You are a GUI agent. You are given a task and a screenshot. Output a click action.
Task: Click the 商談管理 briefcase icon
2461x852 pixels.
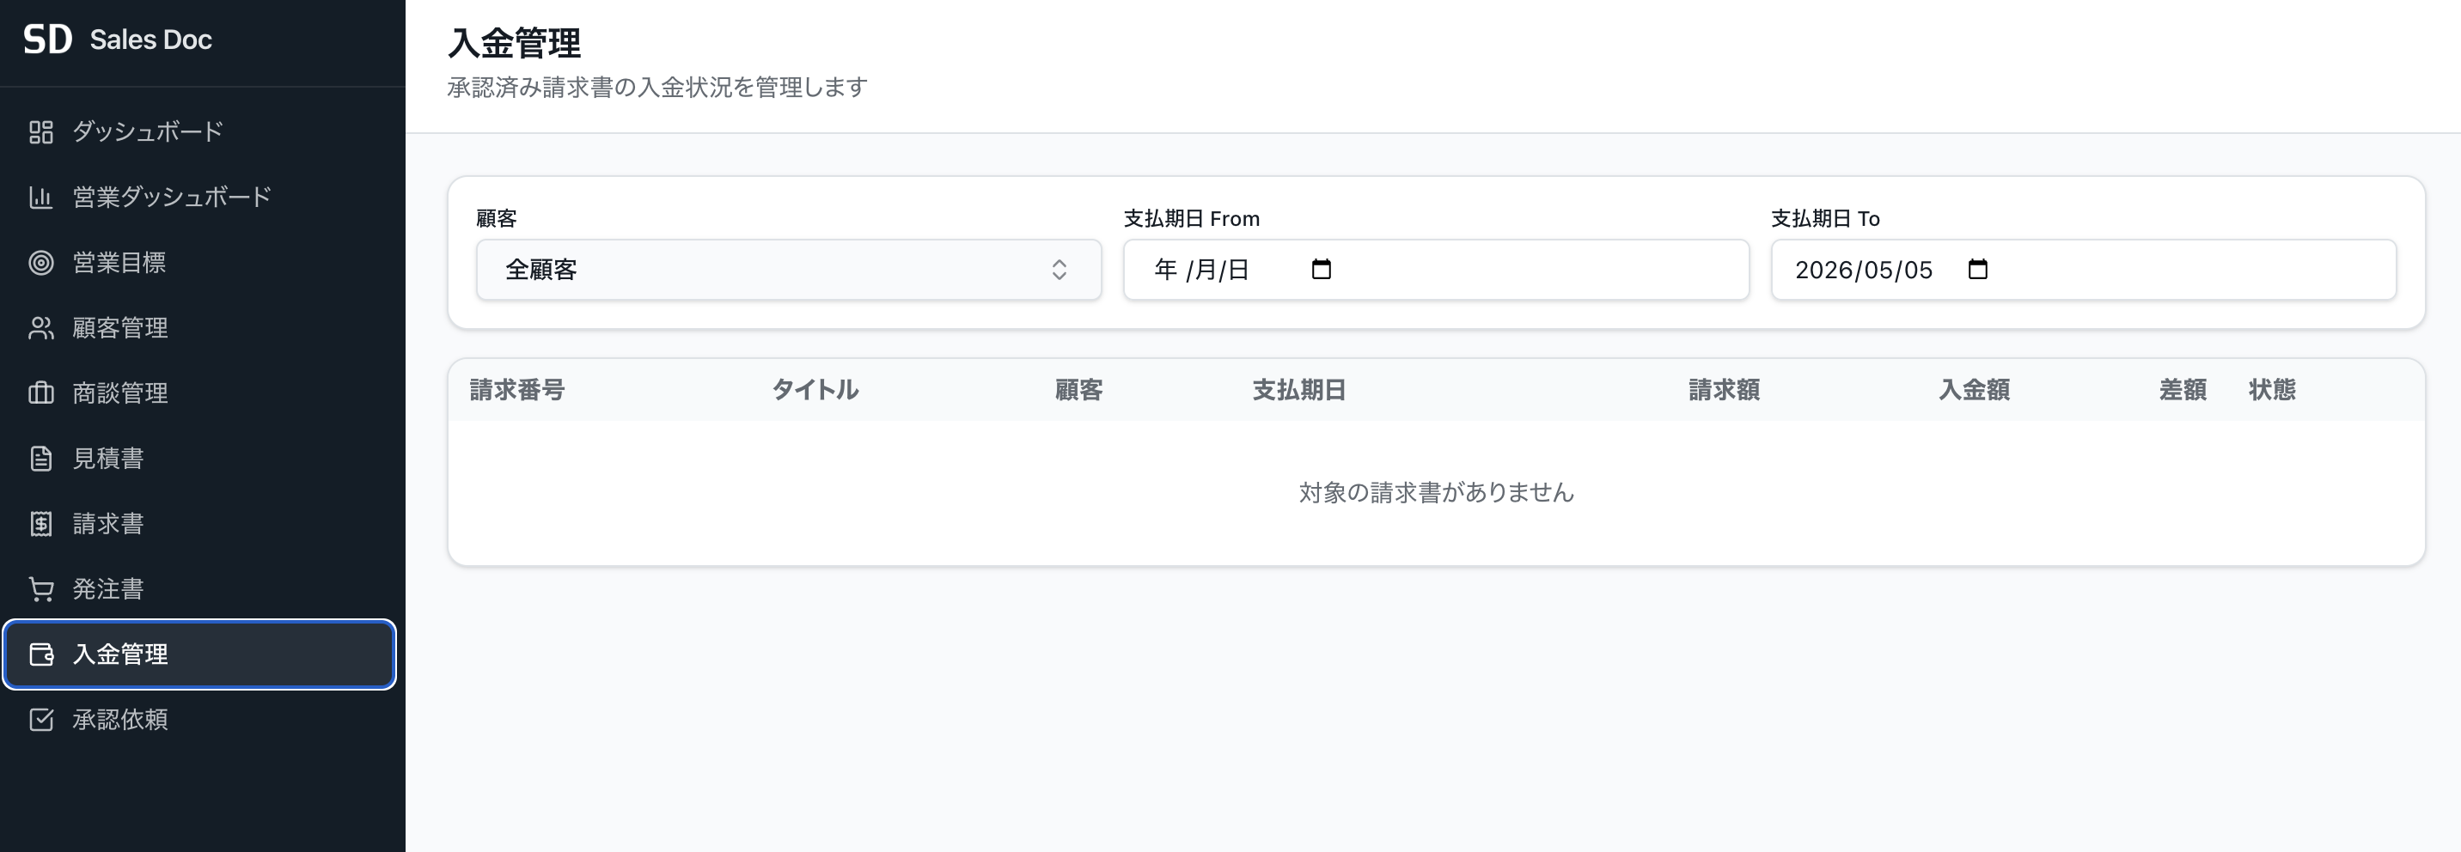tap(41, 393)
